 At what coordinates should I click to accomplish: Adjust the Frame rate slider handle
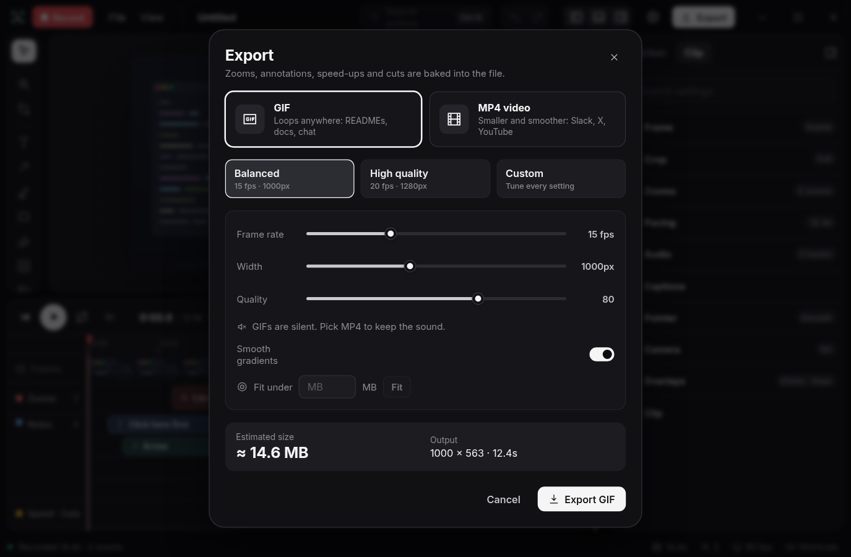[391, 234]
